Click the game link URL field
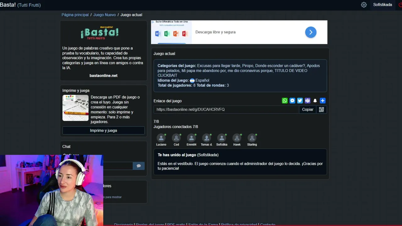Image resolution: width=402 pixels, height=226 pixels. click(226, 110)
